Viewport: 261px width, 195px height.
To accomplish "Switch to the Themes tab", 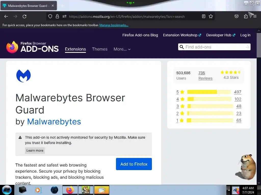I will [100, 49].
